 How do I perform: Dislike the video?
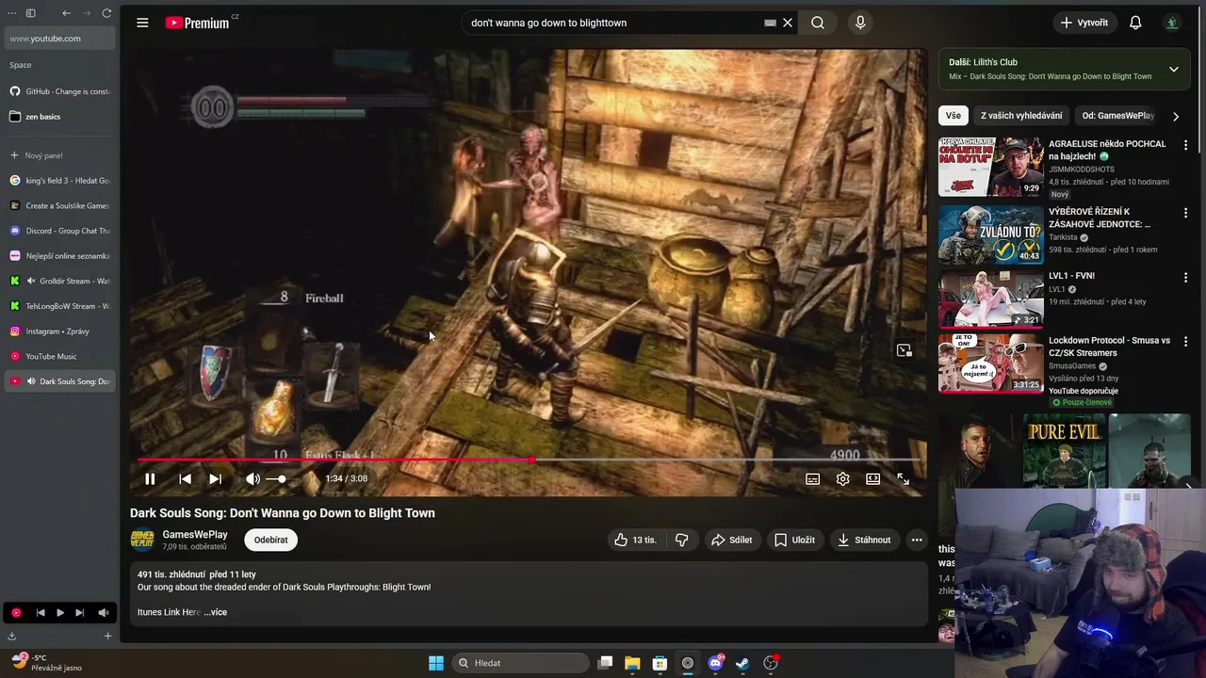point(681,540)
